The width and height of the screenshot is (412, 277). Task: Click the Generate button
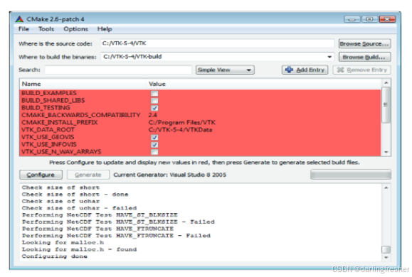[88, 175]
